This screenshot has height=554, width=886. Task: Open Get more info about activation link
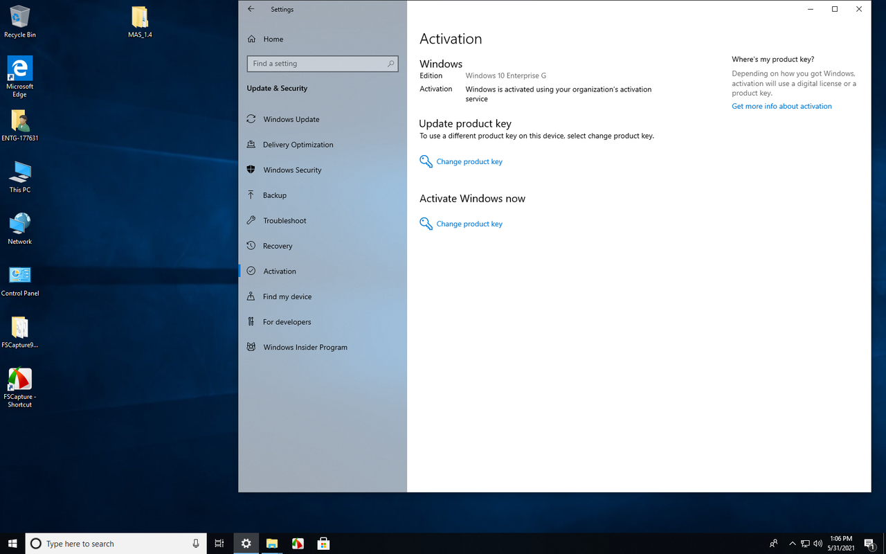click(x=781, y=106)
